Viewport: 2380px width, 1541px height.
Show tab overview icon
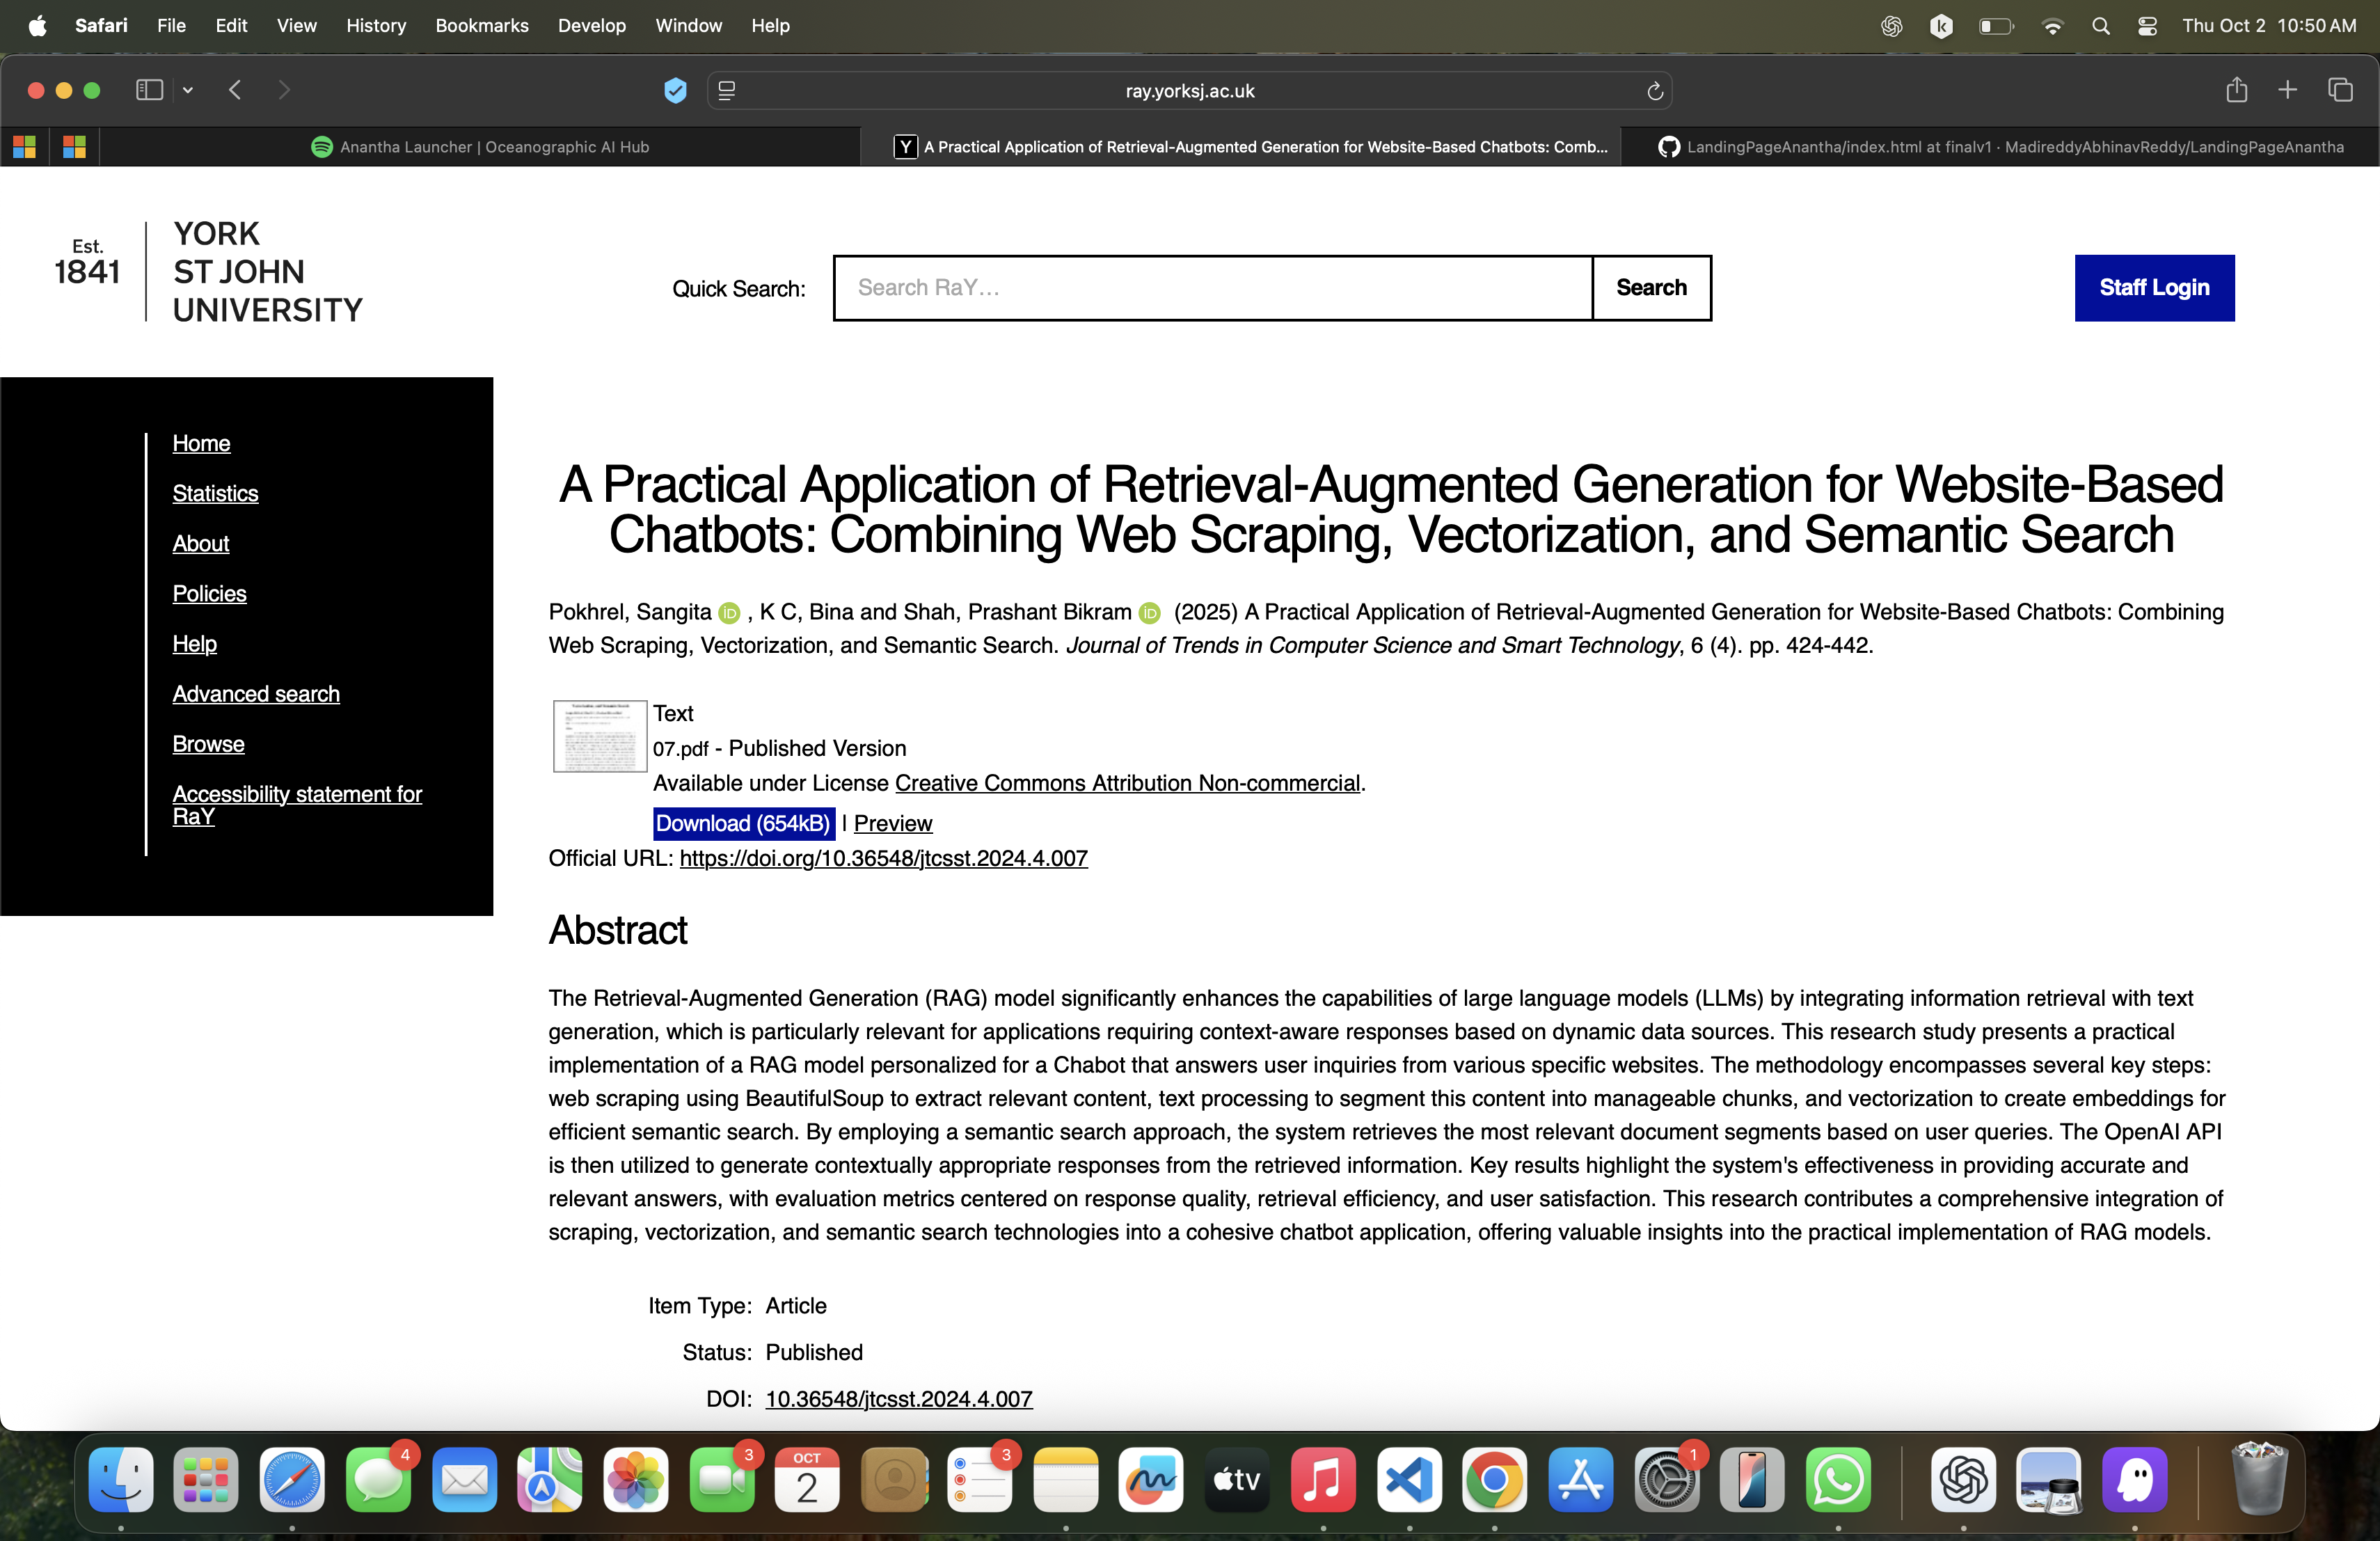pyautogui.click(x=2340, y=90)
